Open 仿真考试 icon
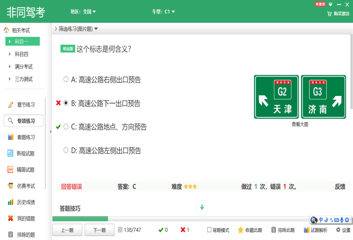Screen dimensions: 353x240 pyautogui.click(x=10, y=186)
